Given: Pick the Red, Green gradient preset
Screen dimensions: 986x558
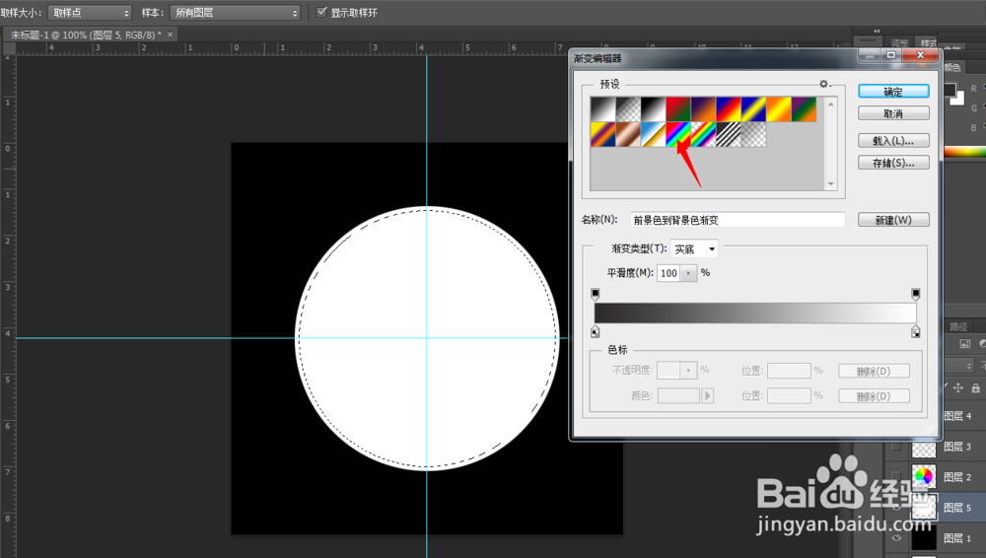Looking at the screenshot, I should [678, 109].
